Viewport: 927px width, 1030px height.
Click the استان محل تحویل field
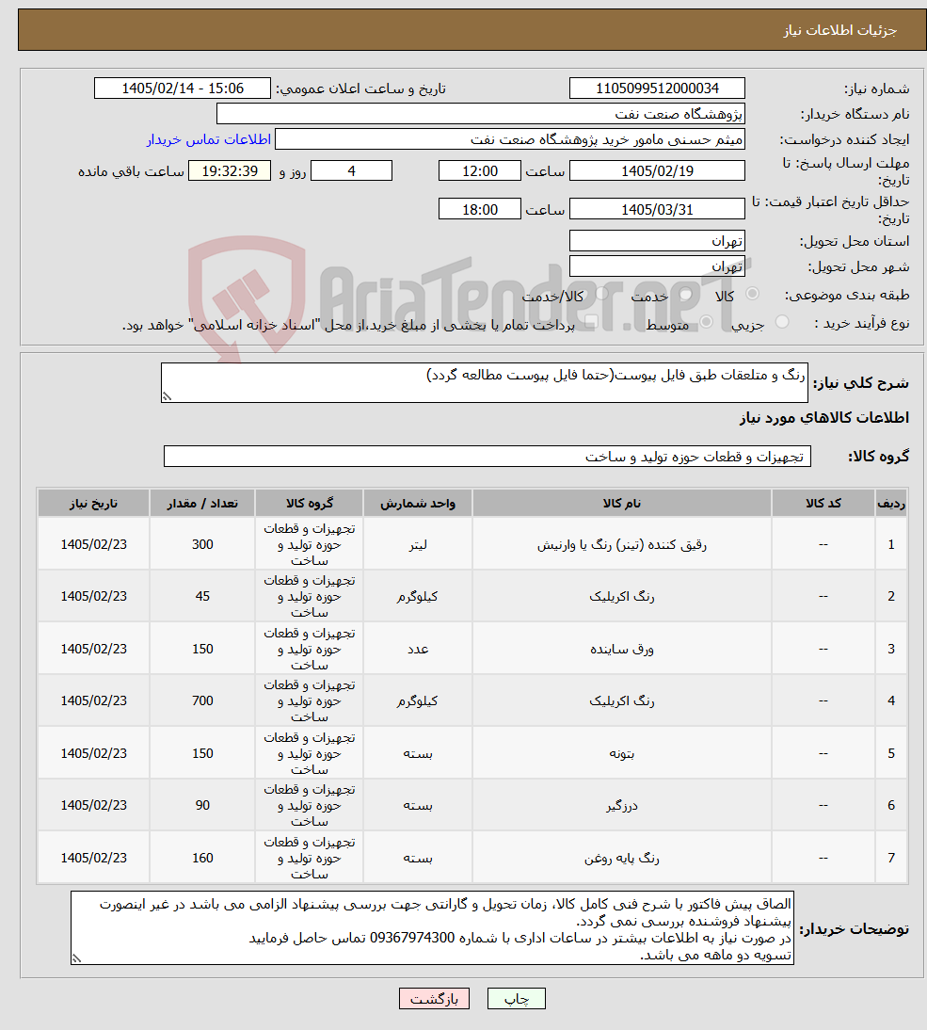point(657,240)
